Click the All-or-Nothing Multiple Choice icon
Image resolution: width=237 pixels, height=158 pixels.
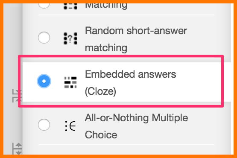(70, 126)
